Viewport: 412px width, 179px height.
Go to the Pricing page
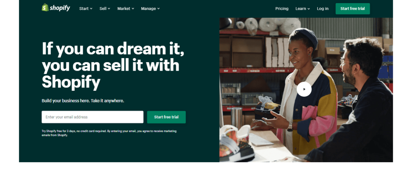(282, 9)
